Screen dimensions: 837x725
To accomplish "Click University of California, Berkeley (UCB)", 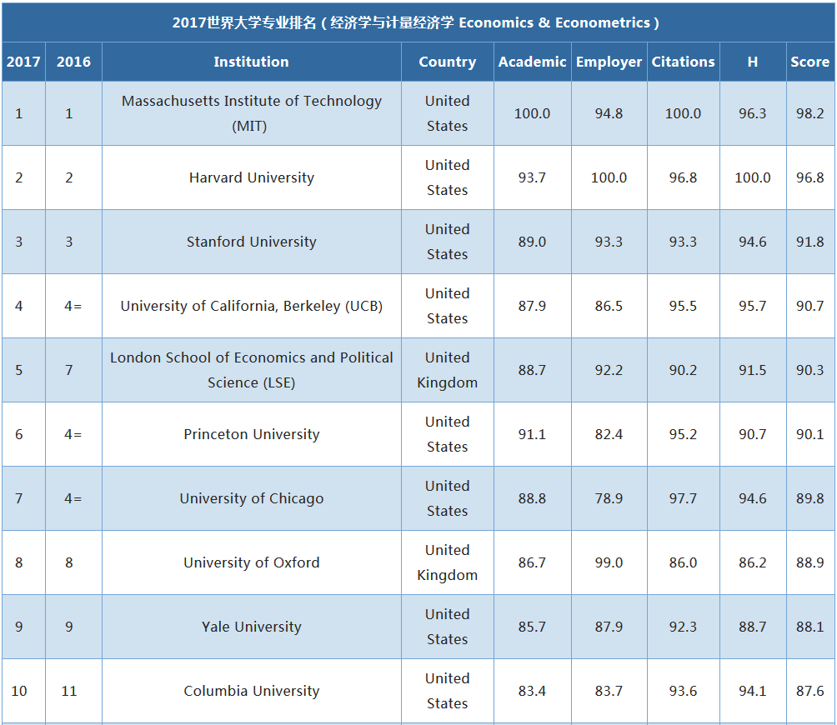I will (252, 306).
